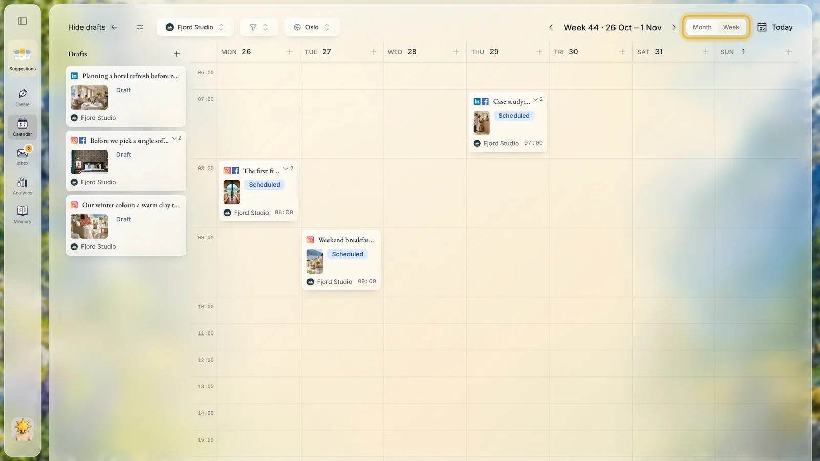This screenshot has width=820, height=461.
Task: Go to the Inbox with 2 notifications
Action: [x=23, y=156]
